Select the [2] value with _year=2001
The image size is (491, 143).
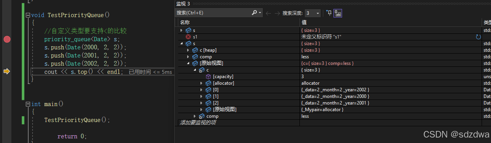click(335, 103)
